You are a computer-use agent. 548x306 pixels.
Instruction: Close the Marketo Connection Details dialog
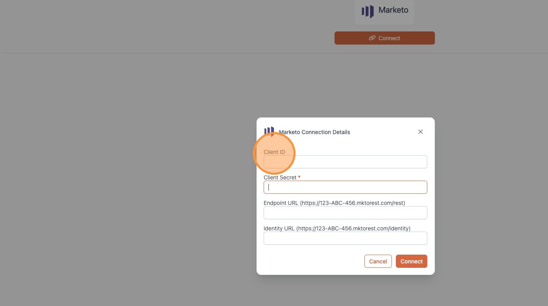coord(421,132)
